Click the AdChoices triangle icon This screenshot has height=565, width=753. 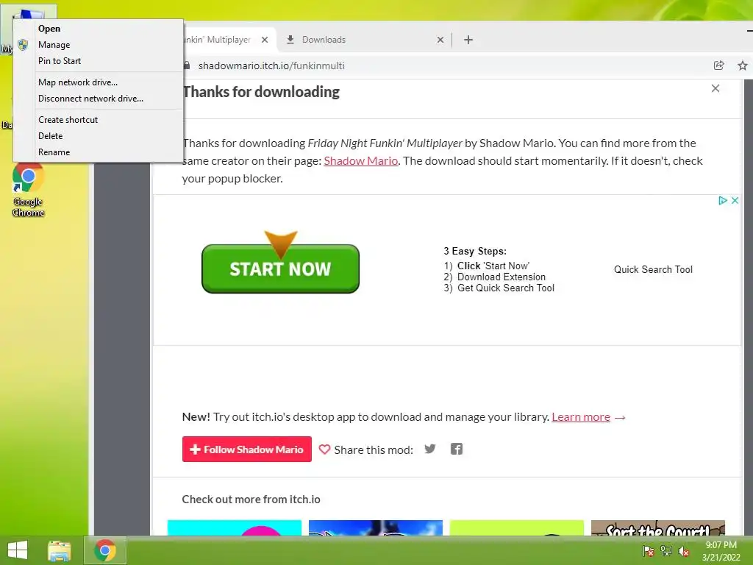point(723,200)
